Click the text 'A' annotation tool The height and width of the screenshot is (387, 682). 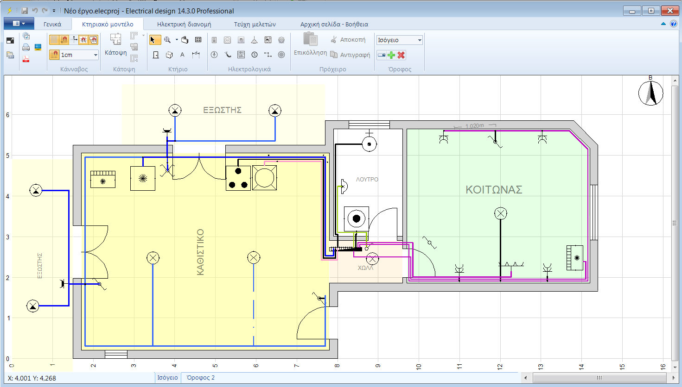tap(182, 55)
